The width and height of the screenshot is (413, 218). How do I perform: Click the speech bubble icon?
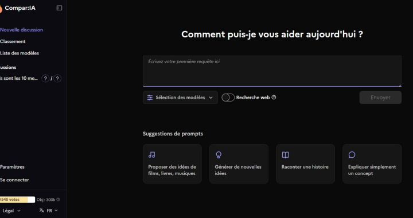[x=352, y=155]
